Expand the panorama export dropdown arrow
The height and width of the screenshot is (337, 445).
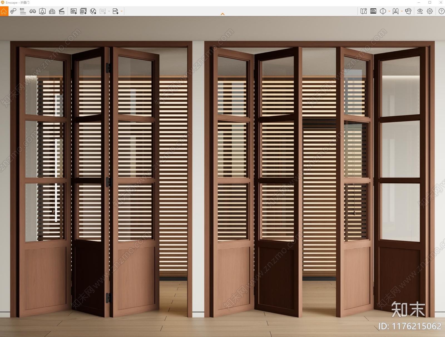(109, 11)
